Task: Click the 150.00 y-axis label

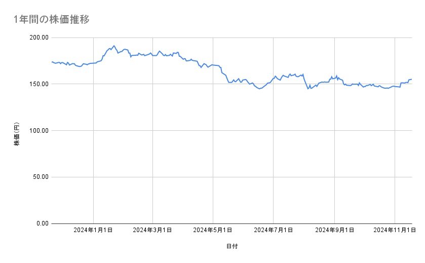Action: tap(39, 84)
